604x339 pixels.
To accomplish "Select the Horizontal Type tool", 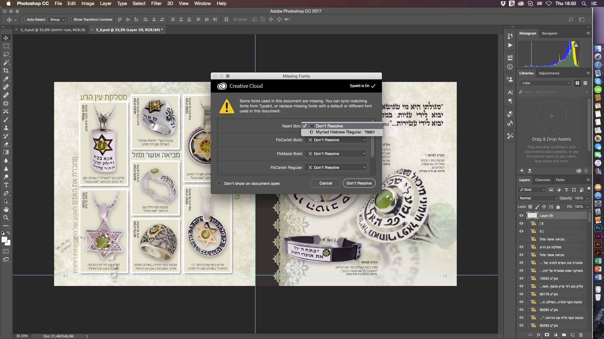I will pyautogui.click(x=6, y=185).
